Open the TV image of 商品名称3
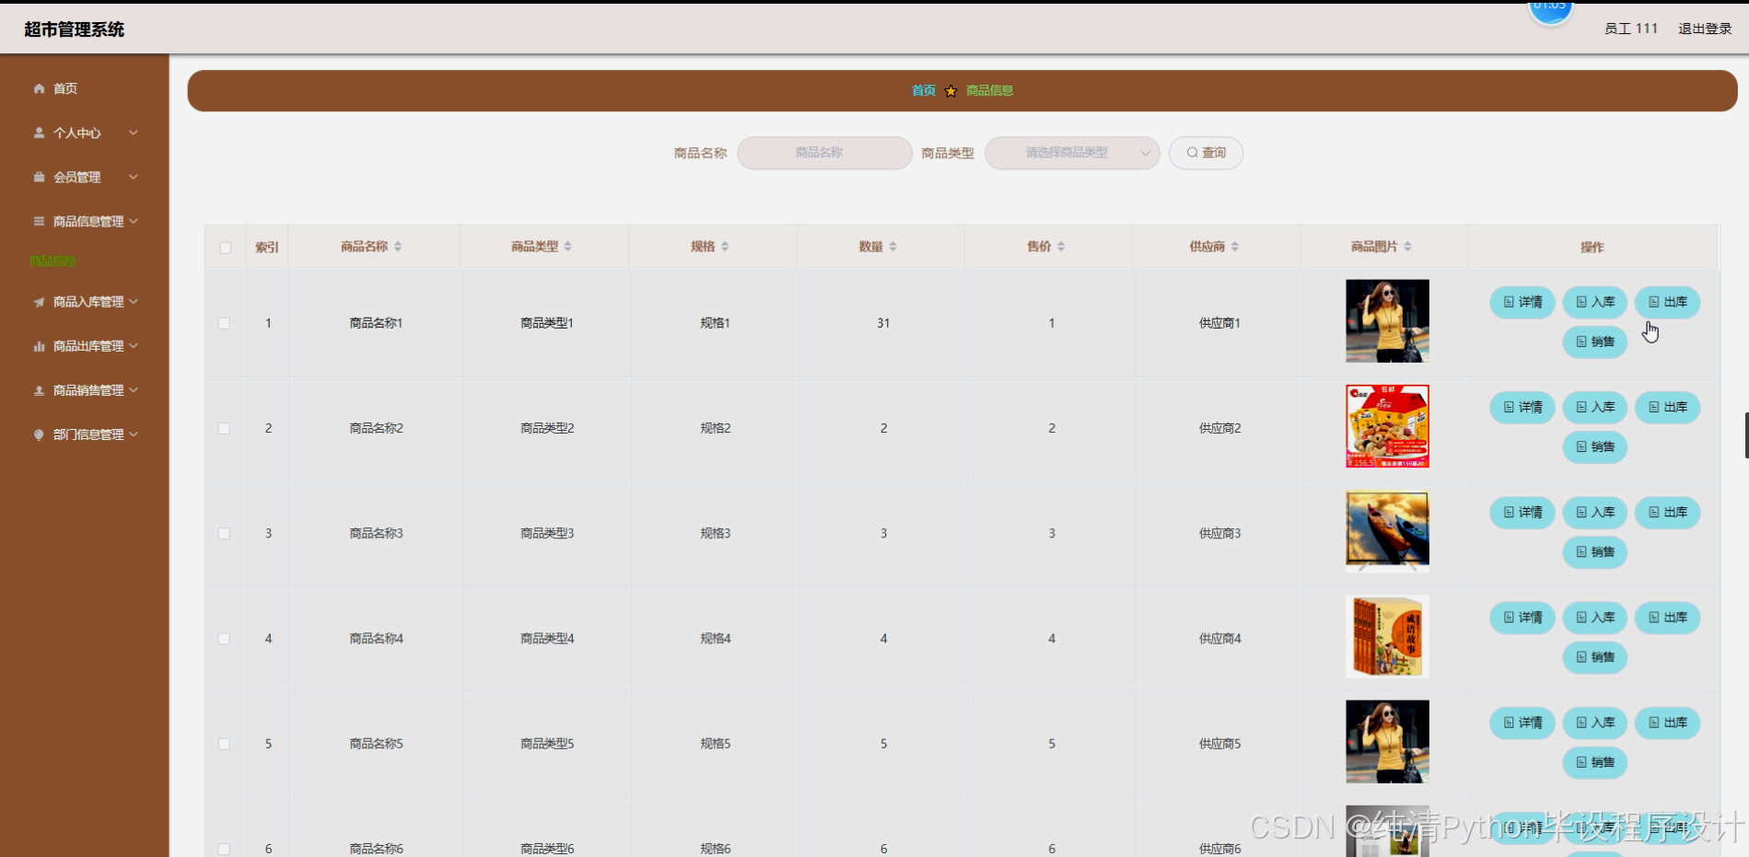The image size is (1749, 857). tap(1387, 531)
